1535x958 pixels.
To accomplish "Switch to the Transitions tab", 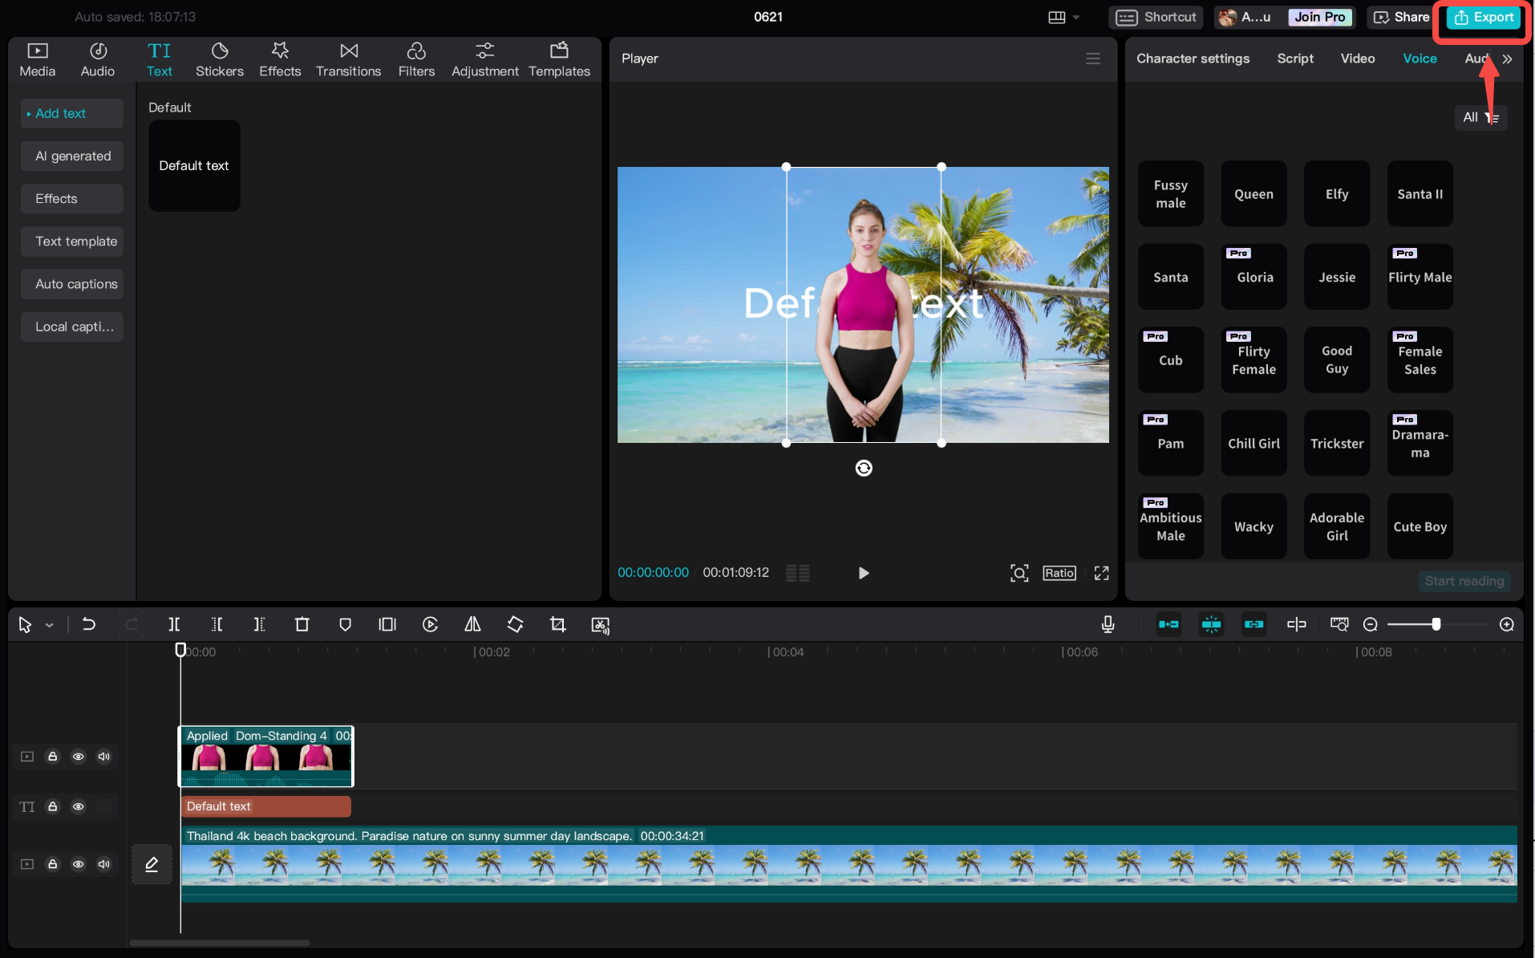I will [348, 59].
